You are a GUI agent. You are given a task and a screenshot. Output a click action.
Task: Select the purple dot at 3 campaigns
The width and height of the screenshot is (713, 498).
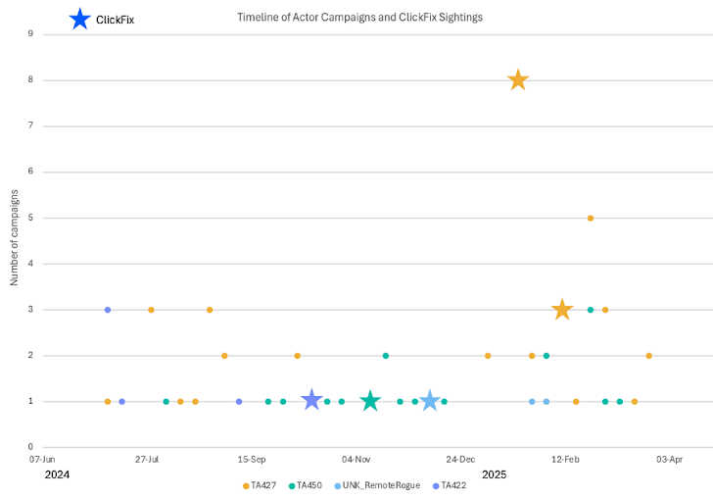tap(108, 310)
